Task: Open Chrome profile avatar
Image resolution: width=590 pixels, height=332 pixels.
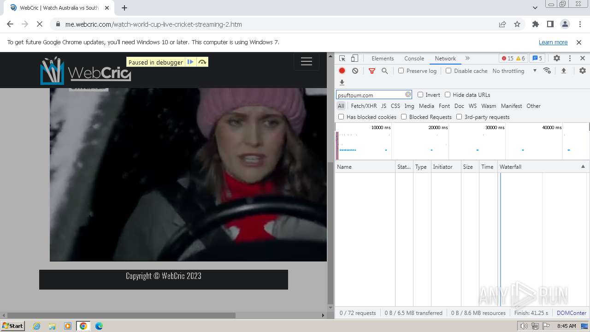Action: point(565,24)
